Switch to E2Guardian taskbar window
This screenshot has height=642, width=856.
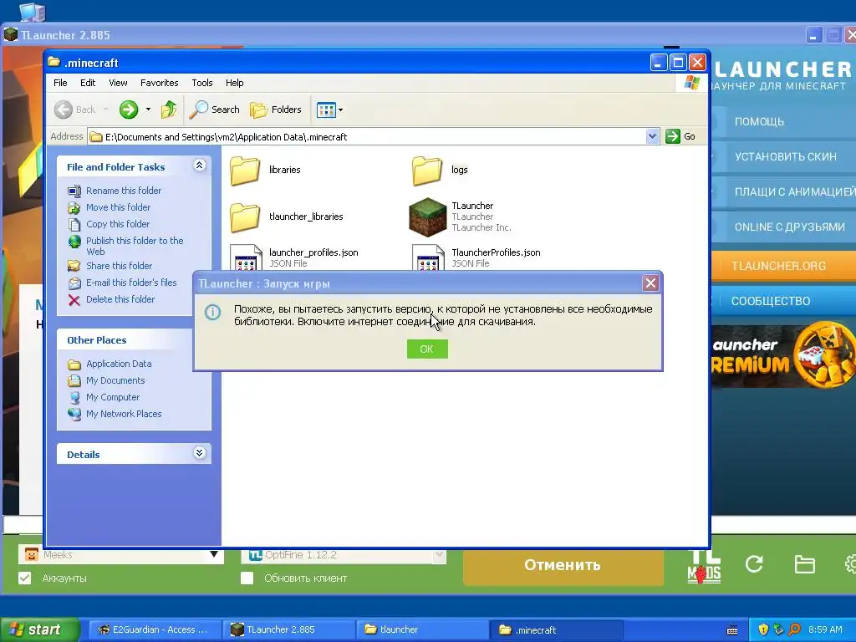pyautogui.click(x=155, y=629)
